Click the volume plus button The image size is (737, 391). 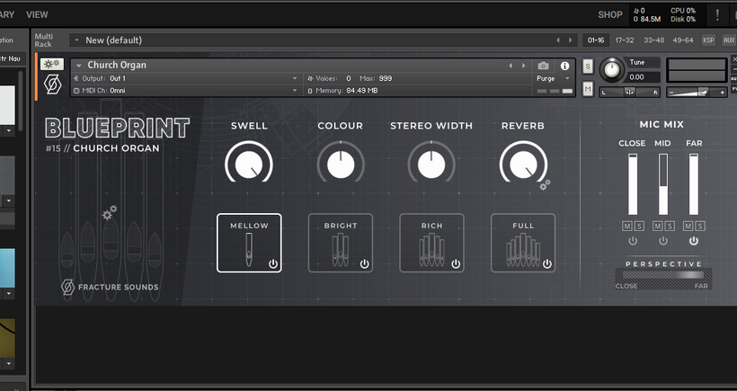point(722,93)
